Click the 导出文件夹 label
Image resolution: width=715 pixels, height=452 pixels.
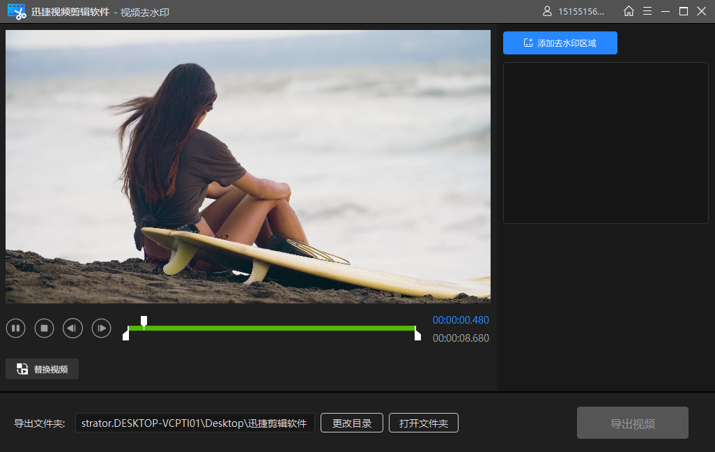39,423
